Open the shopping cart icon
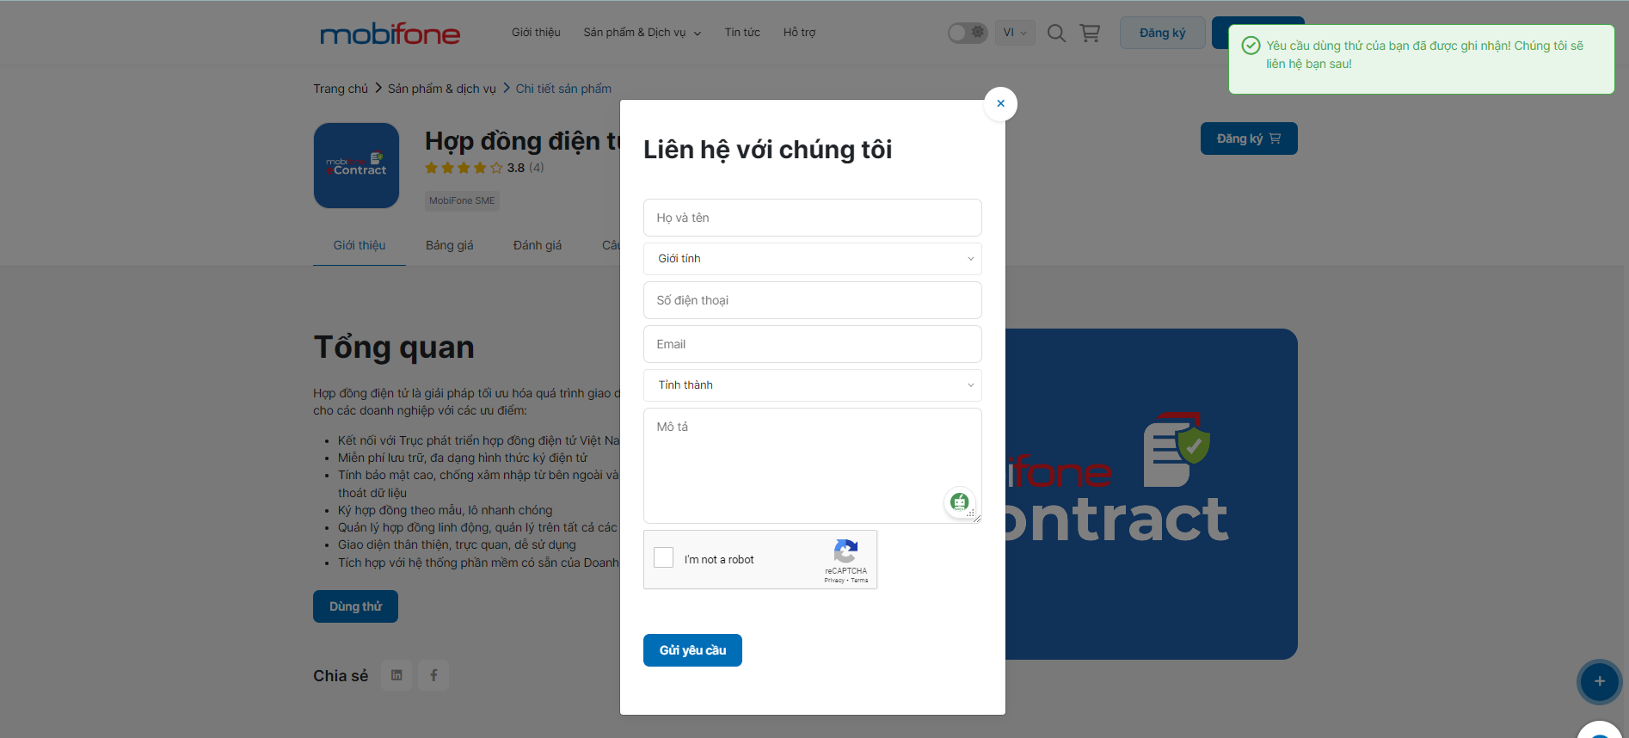 click(1090, 33)
